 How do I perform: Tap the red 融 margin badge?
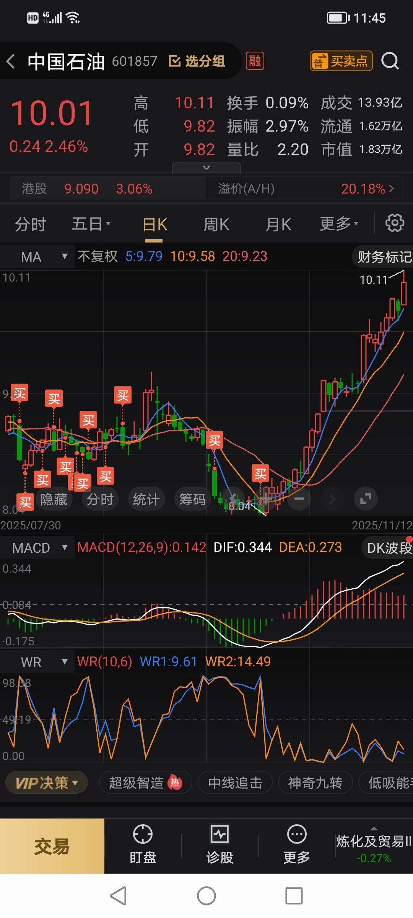[x=255, y=61]
